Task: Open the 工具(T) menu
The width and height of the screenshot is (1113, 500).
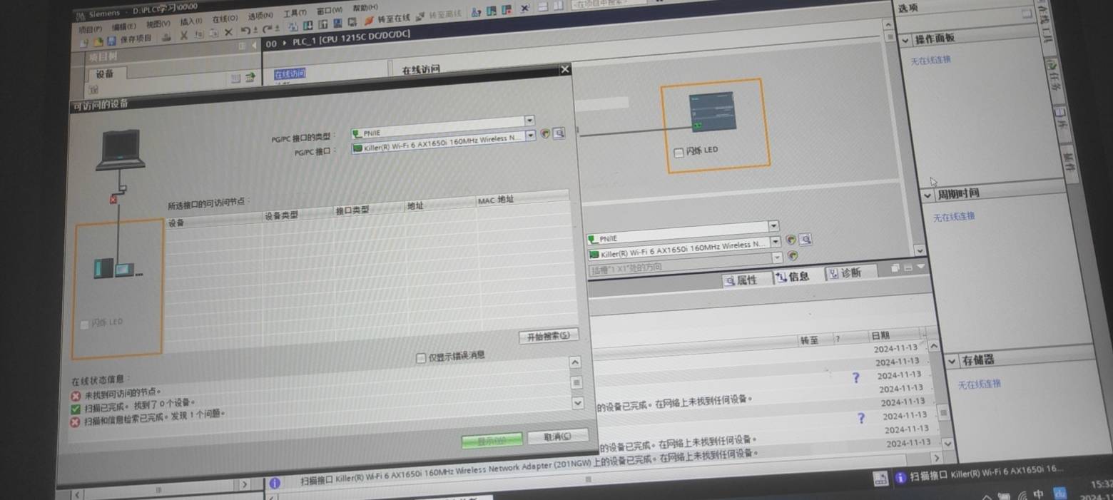Action: (x=295, y=13)
